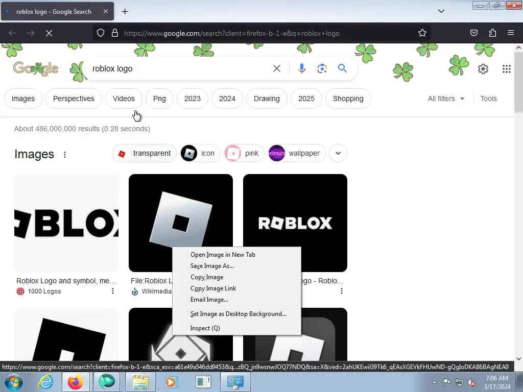Go back to the previous page
The height and width of the screenshot is (392, 523).
point(12,33)
